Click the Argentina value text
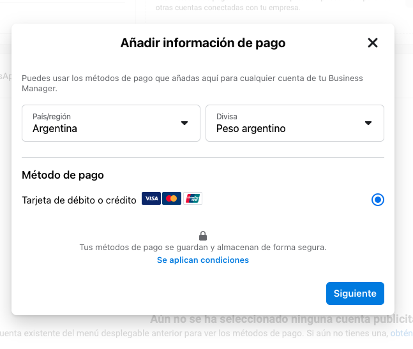Screen dimensions: 413x349 pyautogui.click(x=55, y=128)
